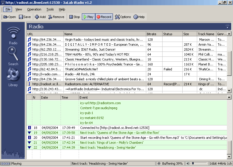The width and height of the screenshot is (233, 167).
Task: Open the View menu
Action: click(x=19, y=9)
